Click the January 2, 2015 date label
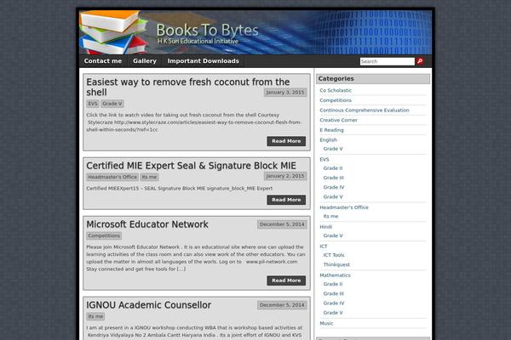Viewport: 511px width, 340px height. (x=285, y=176)
